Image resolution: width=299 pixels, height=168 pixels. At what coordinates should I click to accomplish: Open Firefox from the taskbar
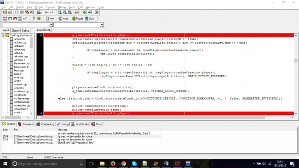point(113,163)
